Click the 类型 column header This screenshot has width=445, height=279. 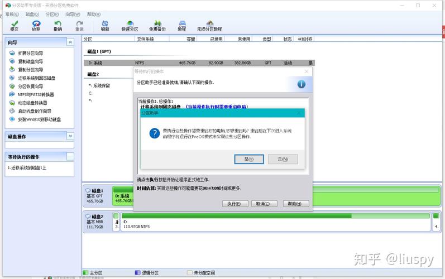point(262,39)
